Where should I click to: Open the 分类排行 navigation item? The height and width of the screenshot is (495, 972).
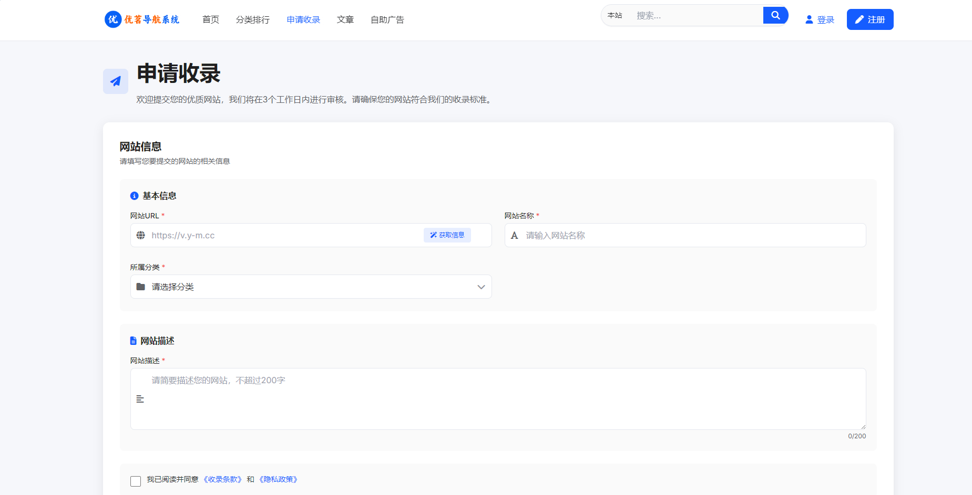pos(253,19)
